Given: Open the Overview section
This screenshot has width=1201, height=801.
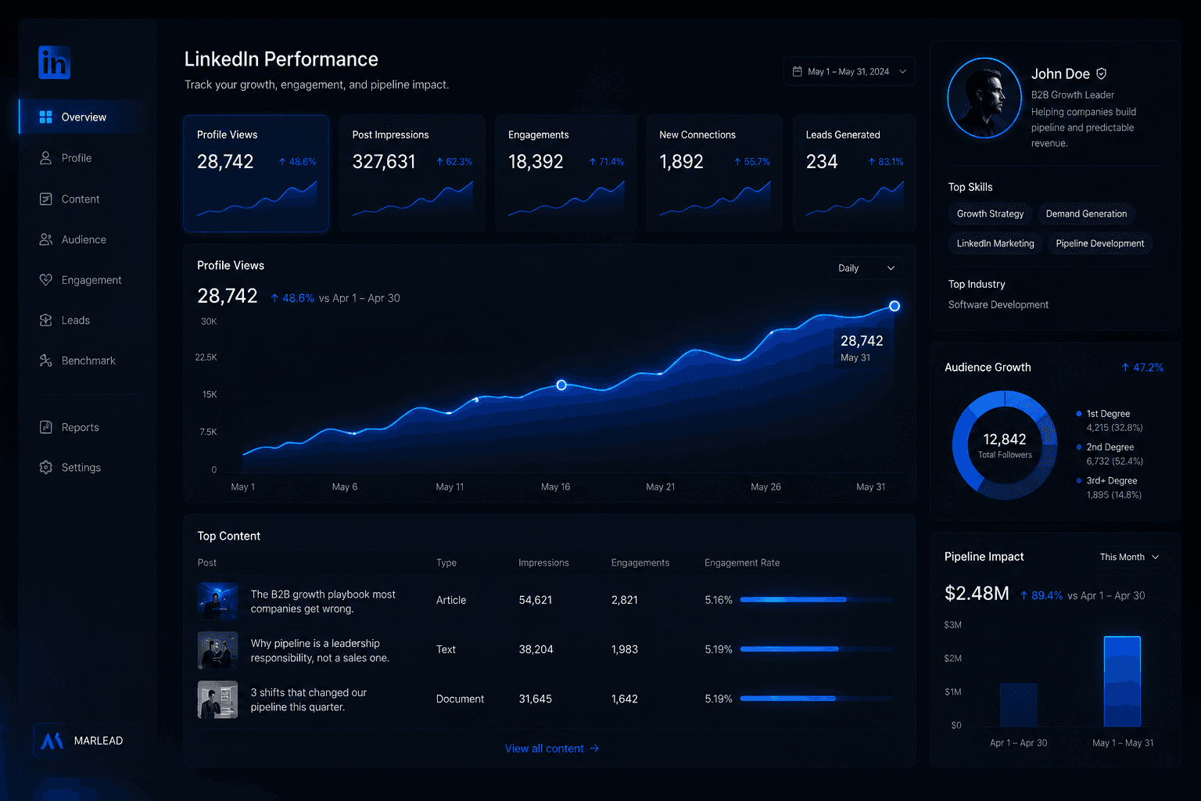Looking at the screenshot, I should [x=83, y=117].
